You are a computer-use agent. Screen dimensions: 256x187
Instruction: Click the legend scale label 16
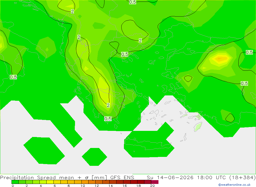coord(125,186)
